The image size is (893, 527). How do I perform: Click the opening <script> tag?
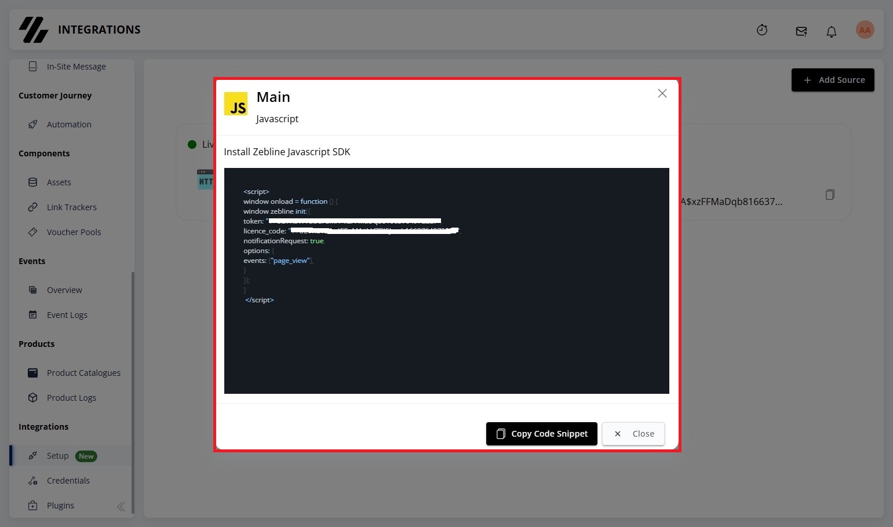tap(256, 192)
